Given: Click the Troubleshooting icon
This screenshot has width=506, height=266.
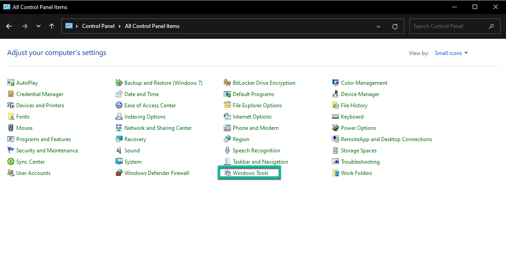Looking at the screenshot, I should pos(336,162).
